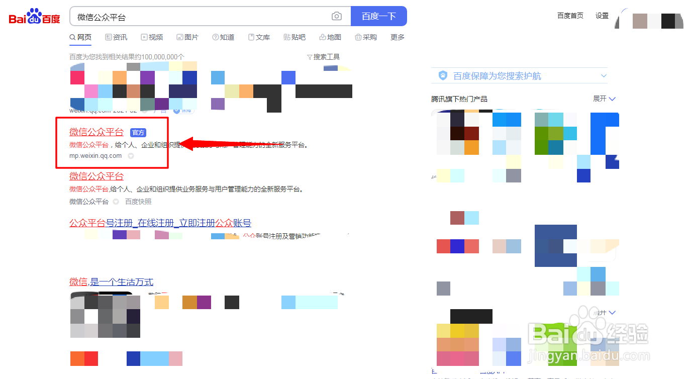Click the camera icon for image search

pyautogui.click(x=336, y=16)
